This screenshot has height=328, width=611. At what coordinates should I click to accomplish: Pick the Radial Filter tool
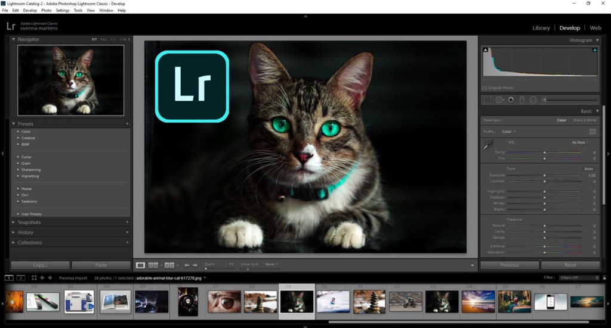click(533, 100)
